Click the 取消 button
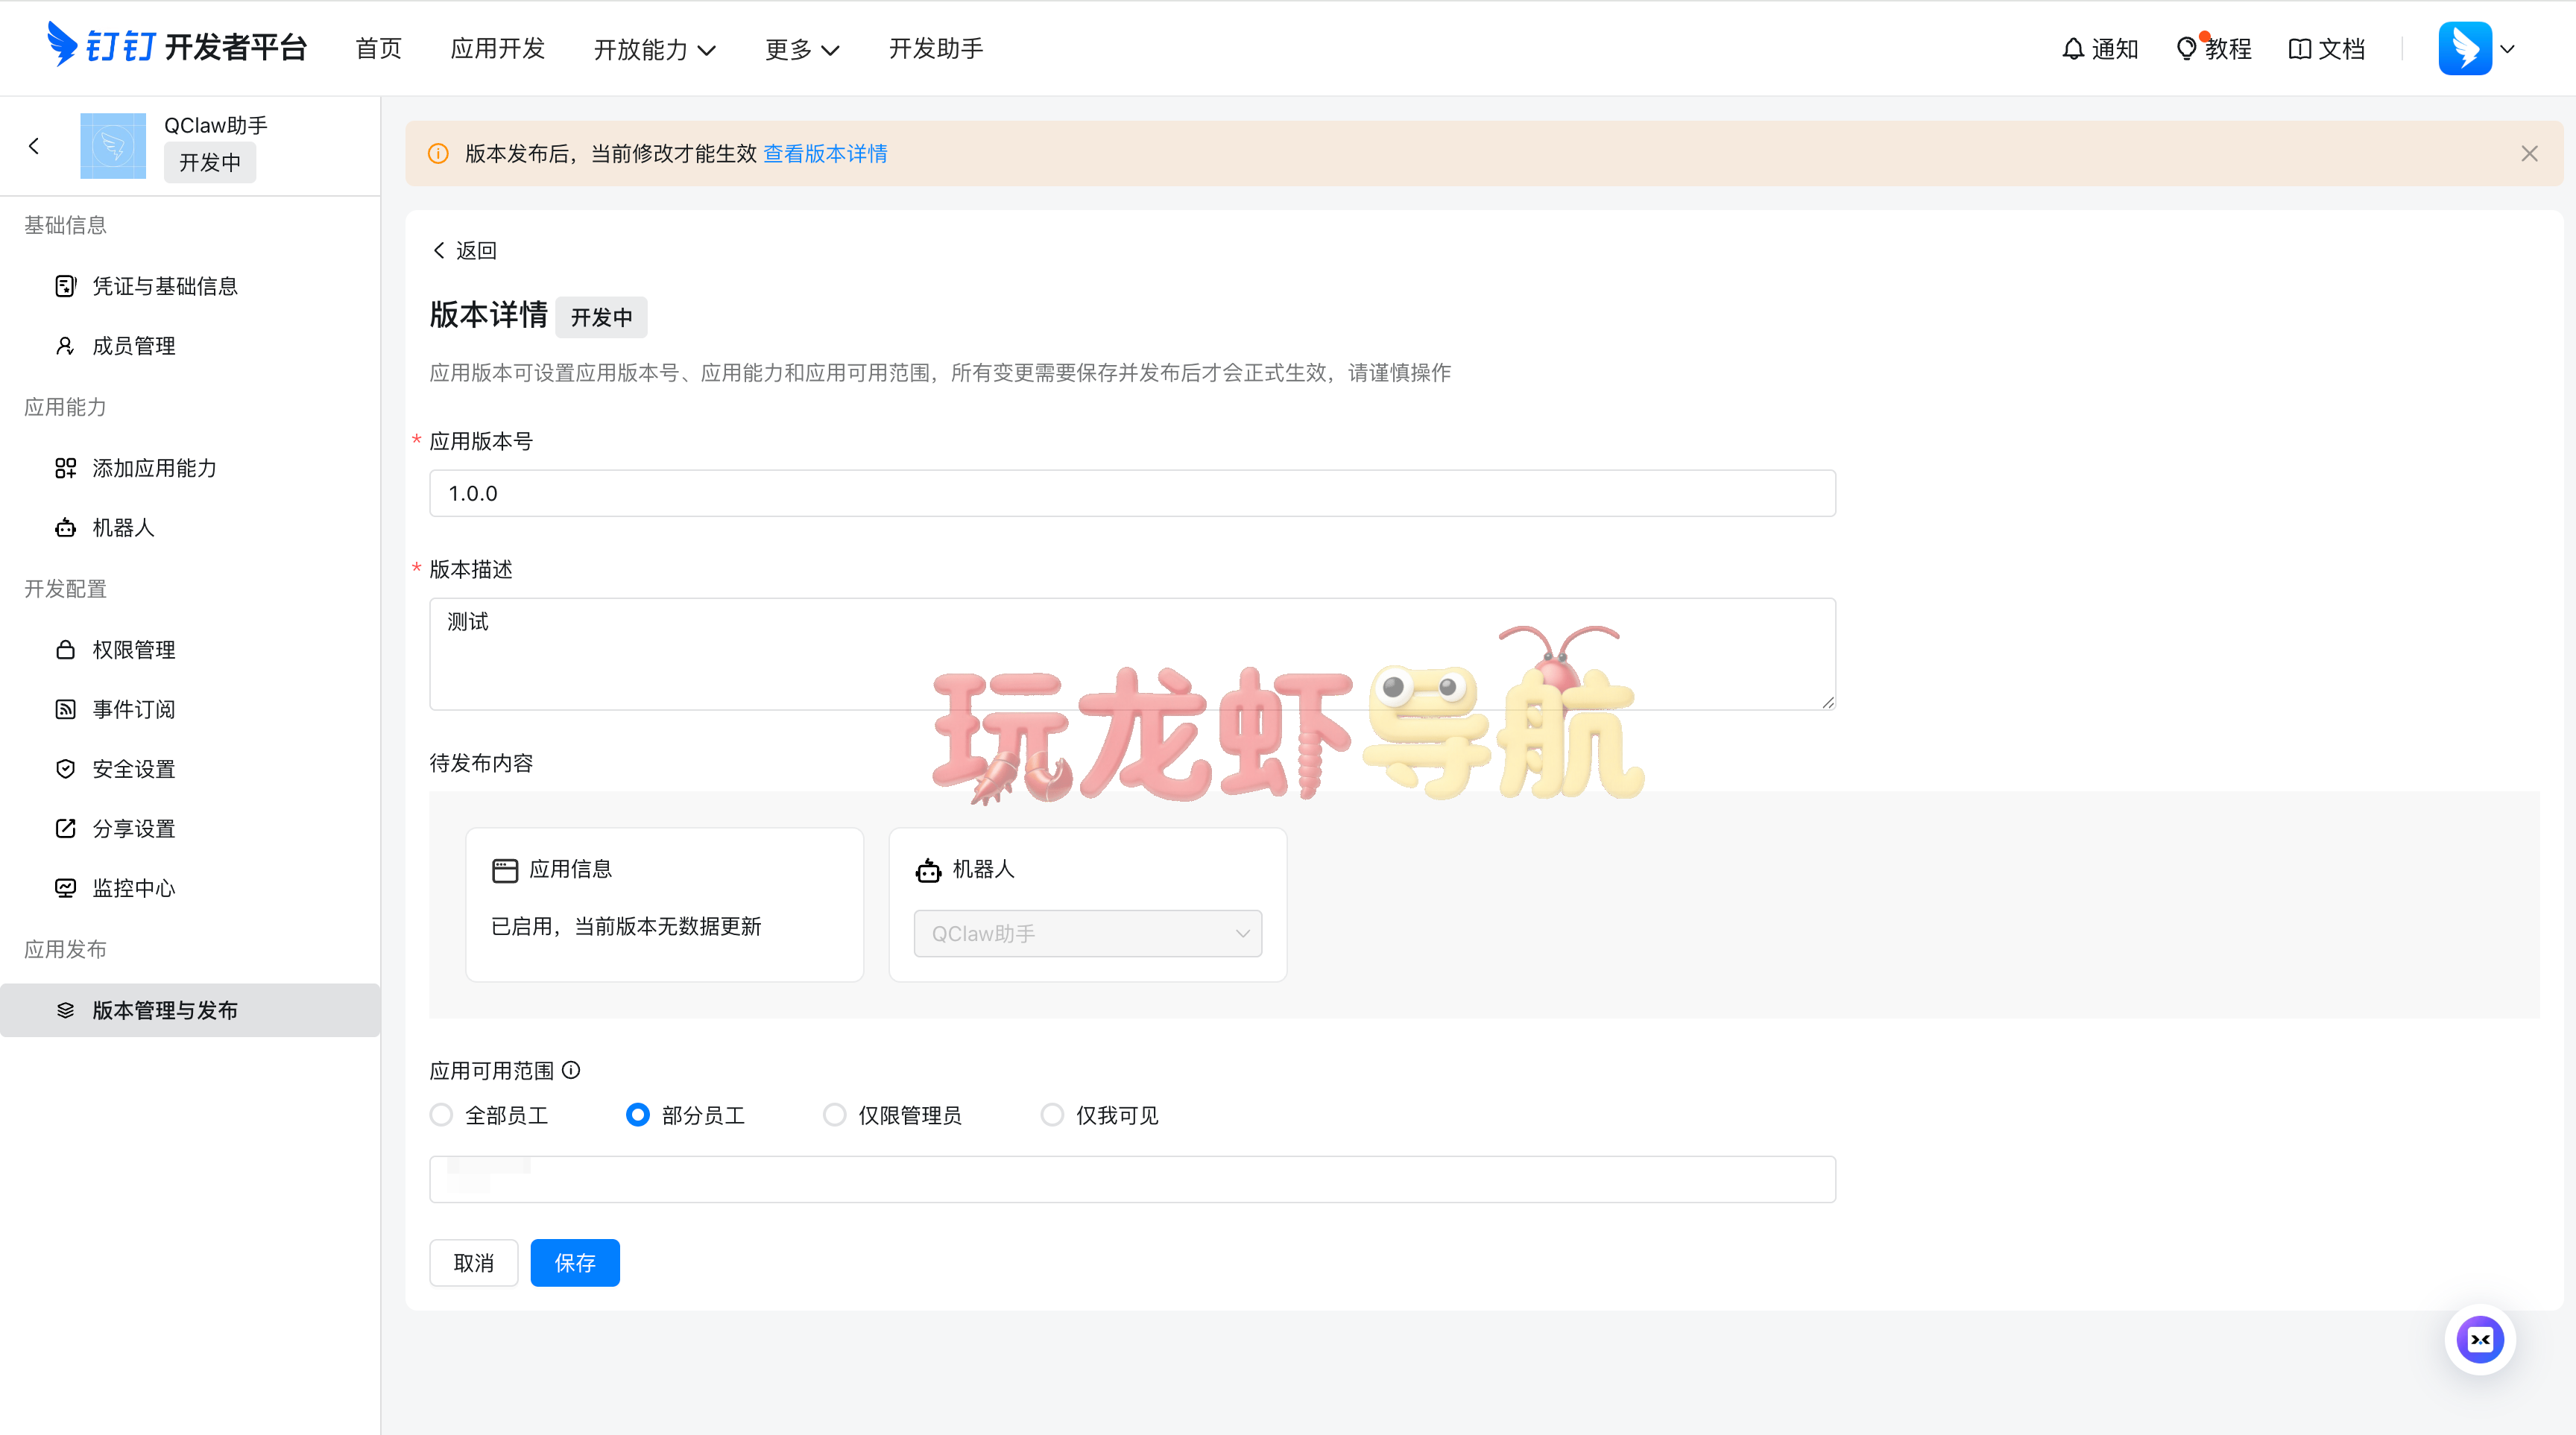Image resolution: width=2576 pixels, height=1435 pixels. coord(473,1263)
